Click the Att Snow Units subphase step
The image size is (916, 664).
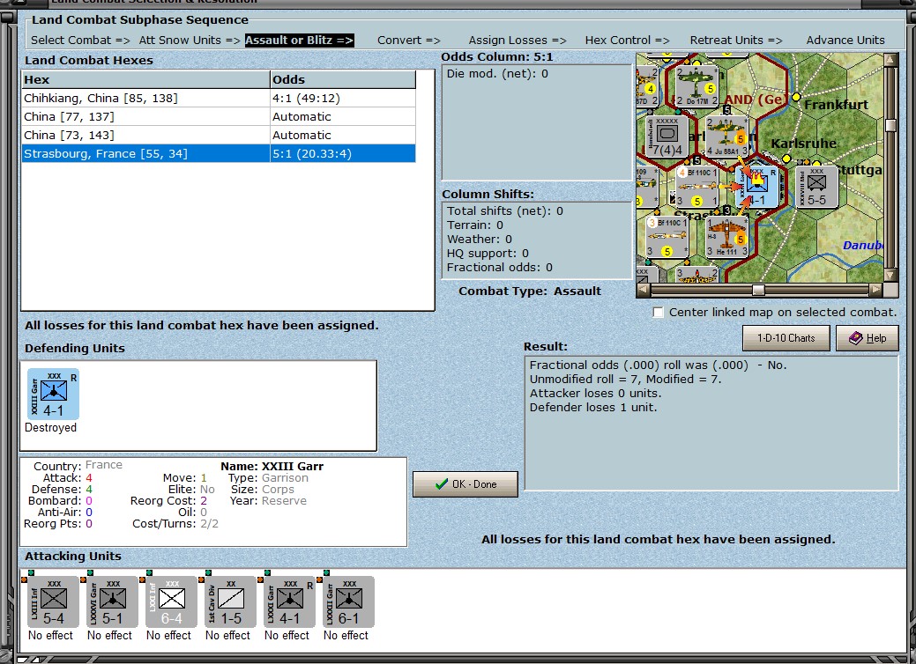pyautogui.click(x=190, y=41)
